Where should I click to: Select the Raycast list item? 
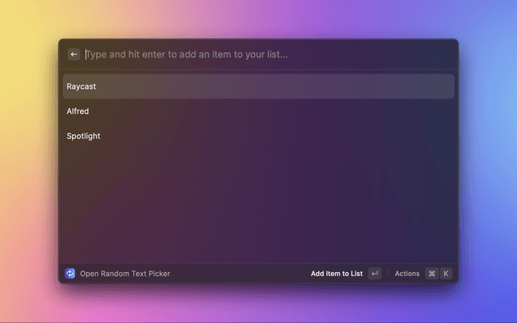(82, 86)
